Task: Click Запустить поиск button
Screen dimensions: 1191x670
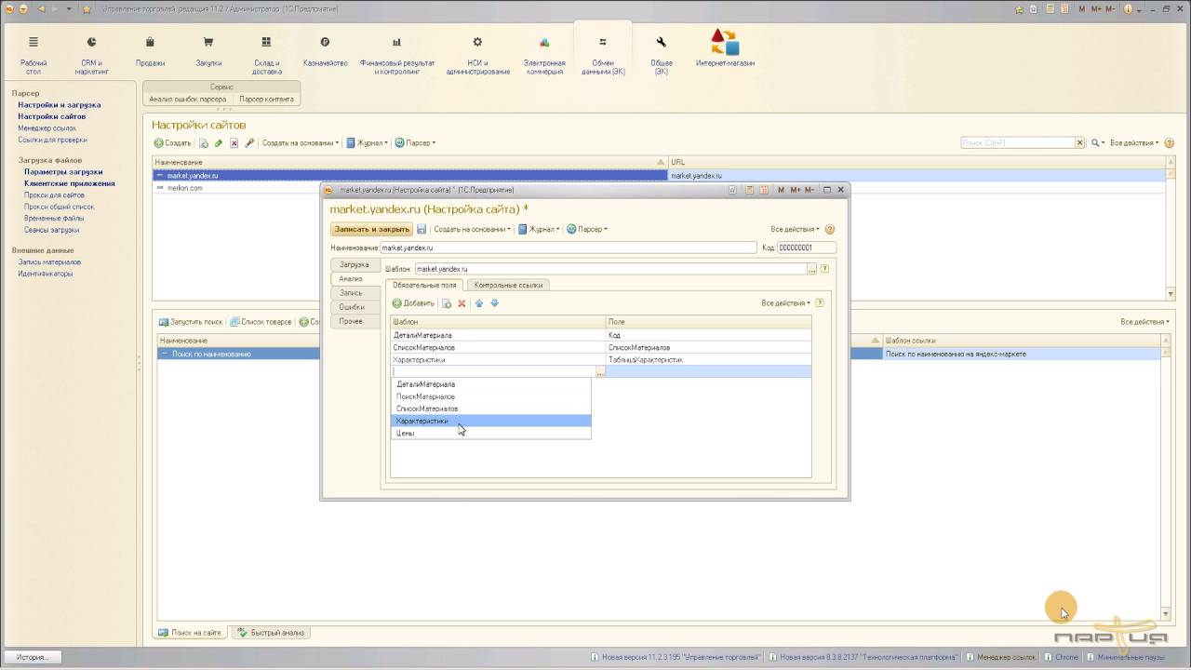Action: click(191, 322)
